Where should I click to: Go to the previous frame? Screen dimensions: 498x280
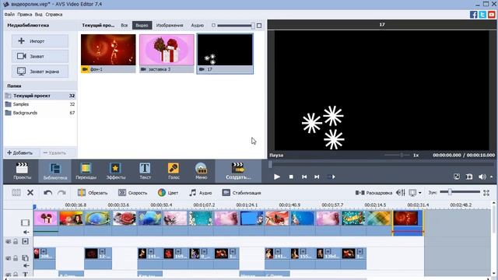[x=304, y=177]
